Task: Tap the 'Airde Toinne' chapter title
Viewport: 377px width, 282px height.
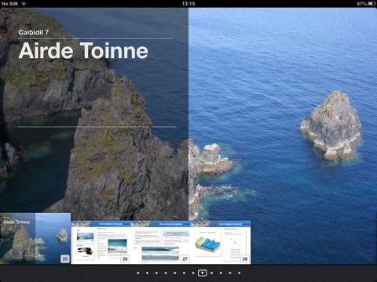Action: (x=83, y=51)
